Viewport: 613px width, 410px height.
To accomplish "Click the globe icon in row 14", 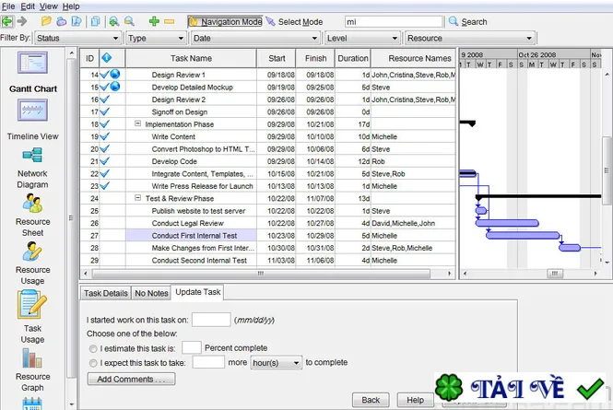I will click(x=115, y=75).
